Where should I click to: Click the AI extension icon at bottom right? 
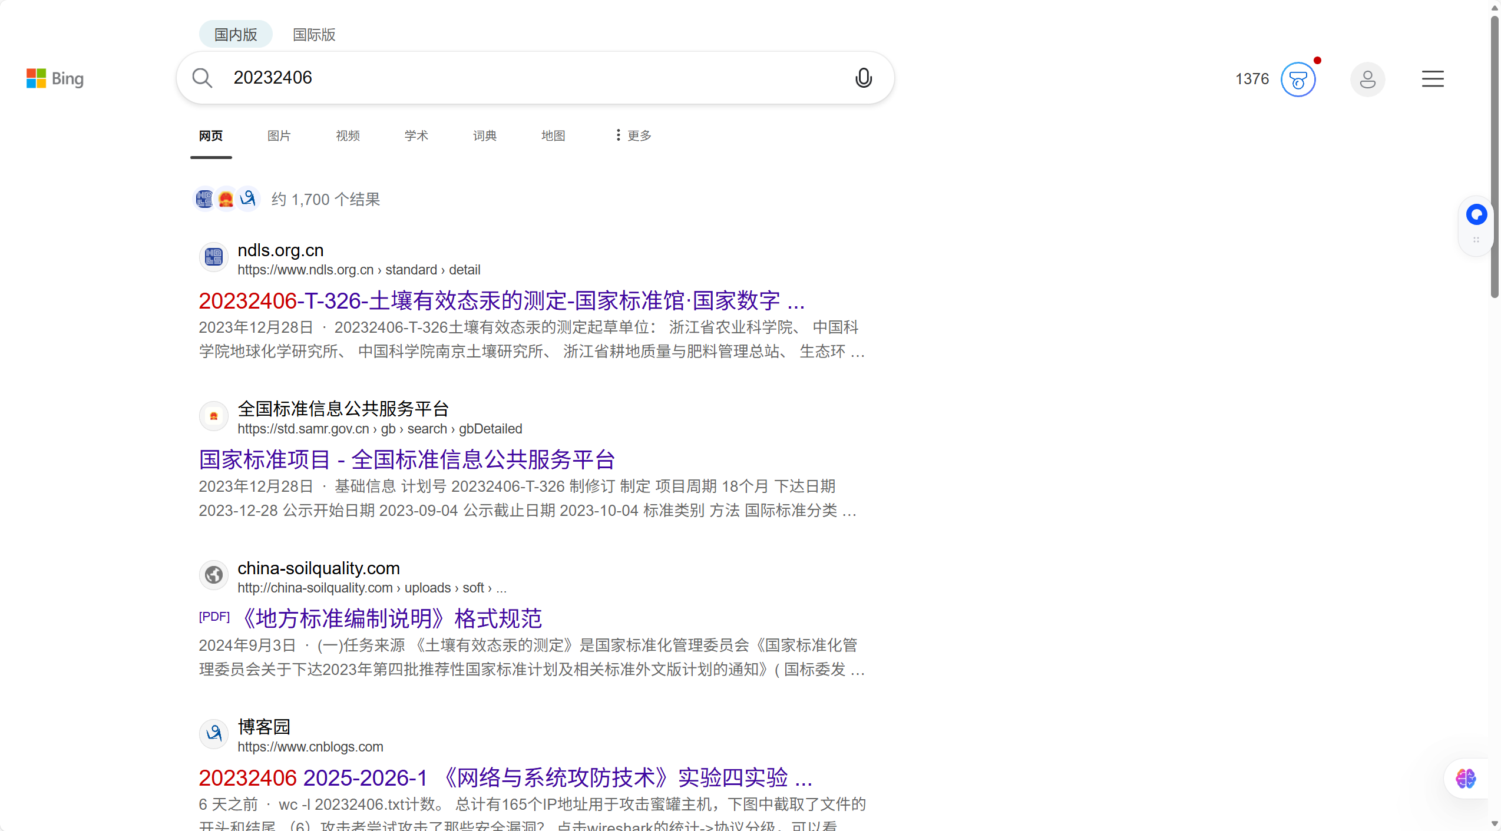(x=1466, y=779)
